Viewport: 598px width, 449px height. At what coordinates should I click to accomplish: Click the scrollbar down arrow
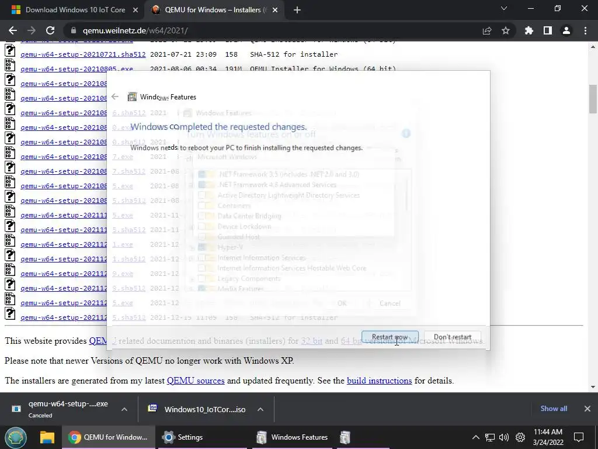tap(593, 387)
